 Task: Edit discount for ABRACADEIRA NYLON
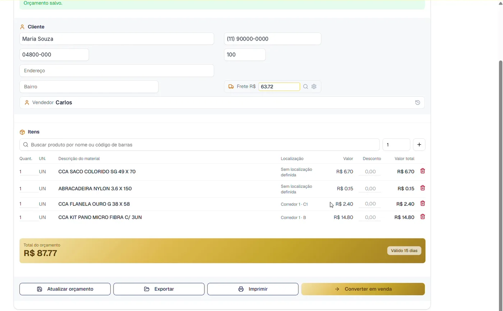coord(370,189)
